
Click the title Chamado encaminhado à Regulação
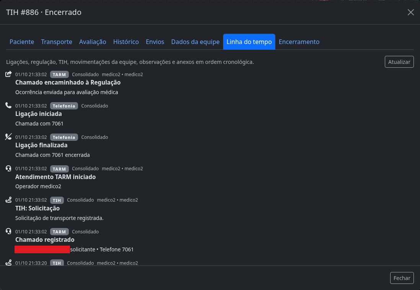tap(68, 83)
